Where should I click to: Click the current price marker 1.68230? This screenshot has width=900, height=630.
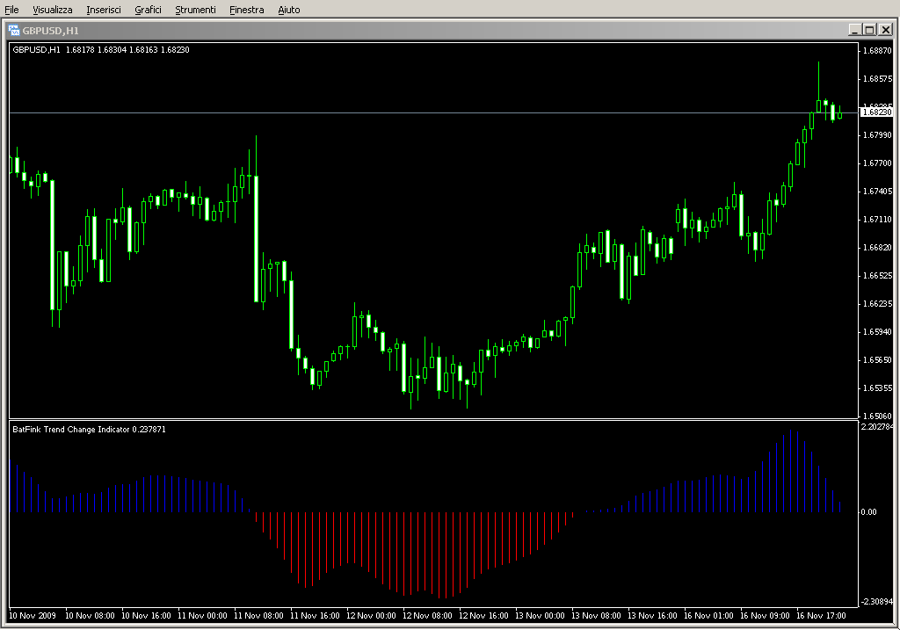(x=876, y=112)
